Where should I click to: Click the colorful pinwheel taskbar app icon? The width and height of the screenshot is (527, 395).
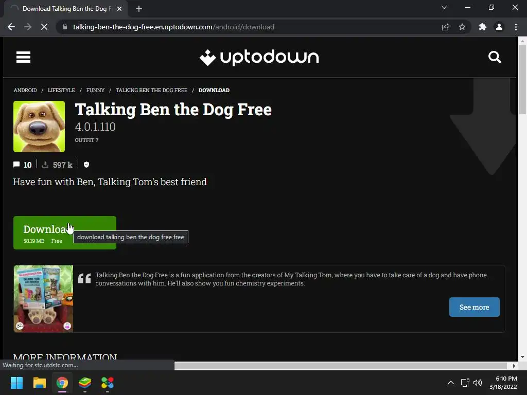[x=108, y=383]
